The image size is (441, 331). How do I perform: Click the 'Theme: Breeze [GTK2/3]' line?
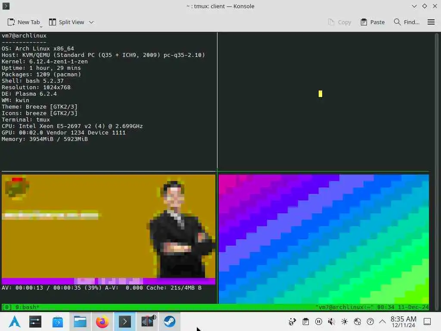coord(39,107)
